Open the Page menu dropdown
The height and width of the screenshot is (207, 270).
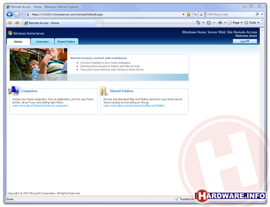pos(235,23)
